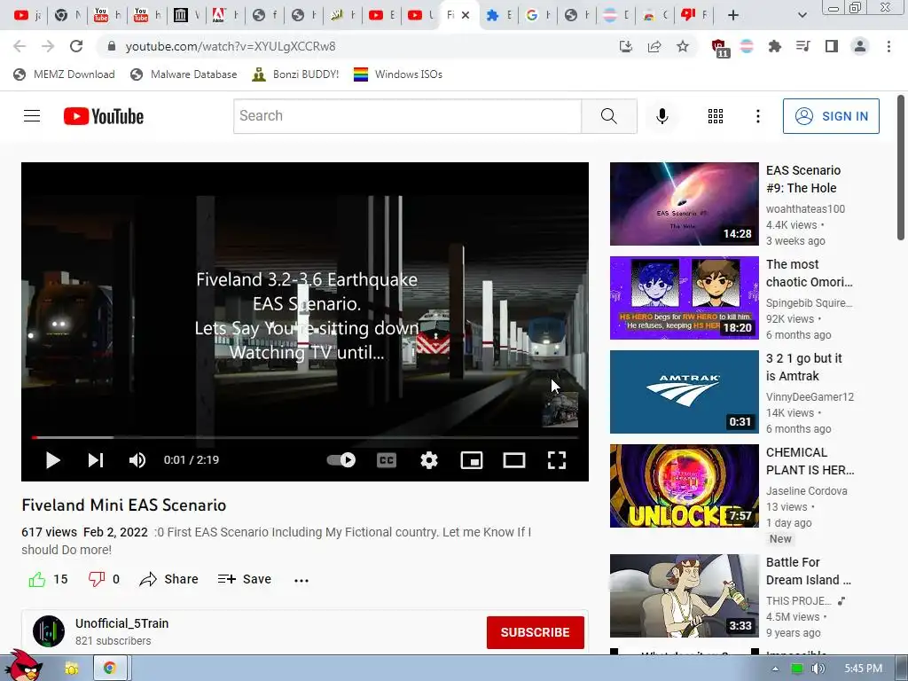This screenshot has width=908, height=681.
Task: Open the player settings gear
Action: coord(428,460)
